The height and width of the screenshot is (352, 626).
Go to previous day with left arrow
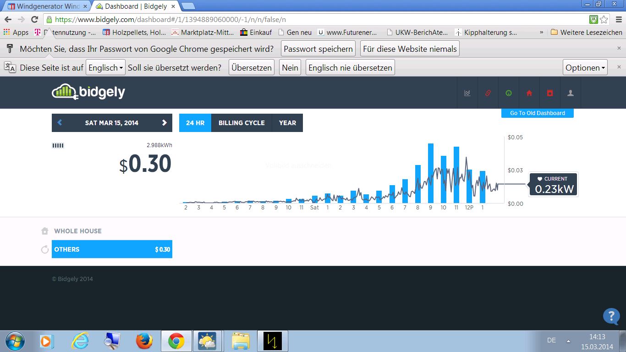(x=60, y=123)
